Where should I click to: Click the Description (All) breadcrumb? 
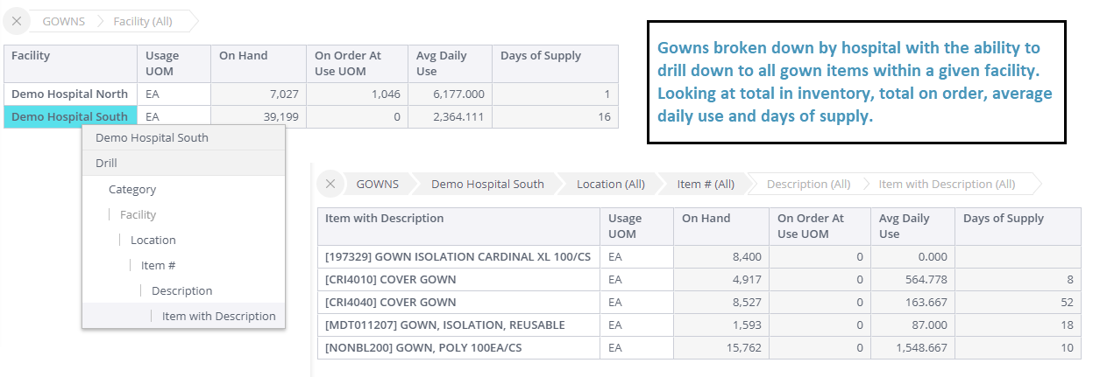[x=808, y=184]
